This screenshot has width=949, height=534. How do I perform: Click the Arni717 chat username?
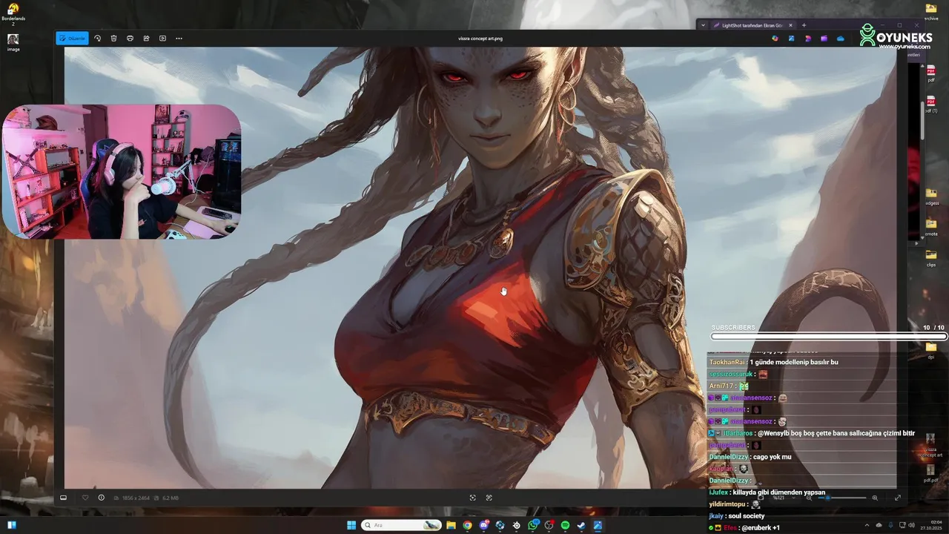(720, 386)
